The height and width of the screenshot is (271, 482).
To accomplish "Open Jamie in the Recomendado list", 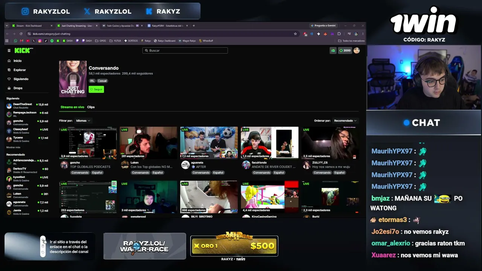I will tap(27, 212).
